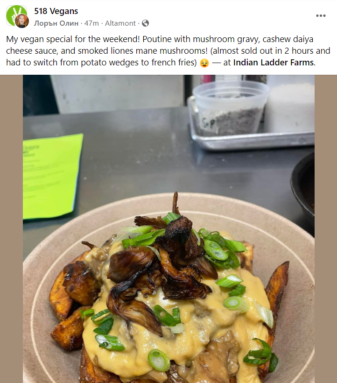Image resolution: width=337 pixels, height=383 pixels.
Task: Click 'My vegan special for the weekend!' text
Action: (73, 39)
